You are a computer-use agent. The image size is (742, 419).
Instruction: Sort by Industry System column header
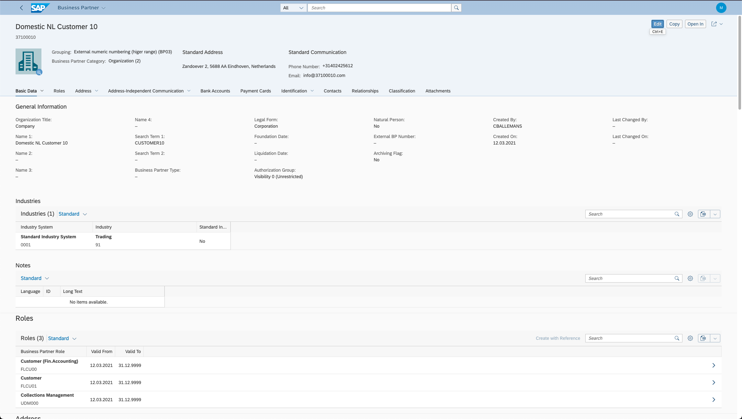pos(54,227)
